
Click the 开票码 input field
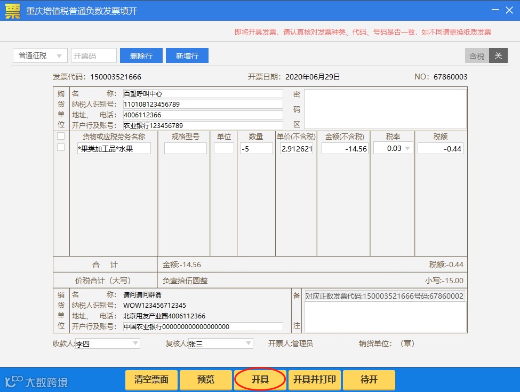click(94, 55)
